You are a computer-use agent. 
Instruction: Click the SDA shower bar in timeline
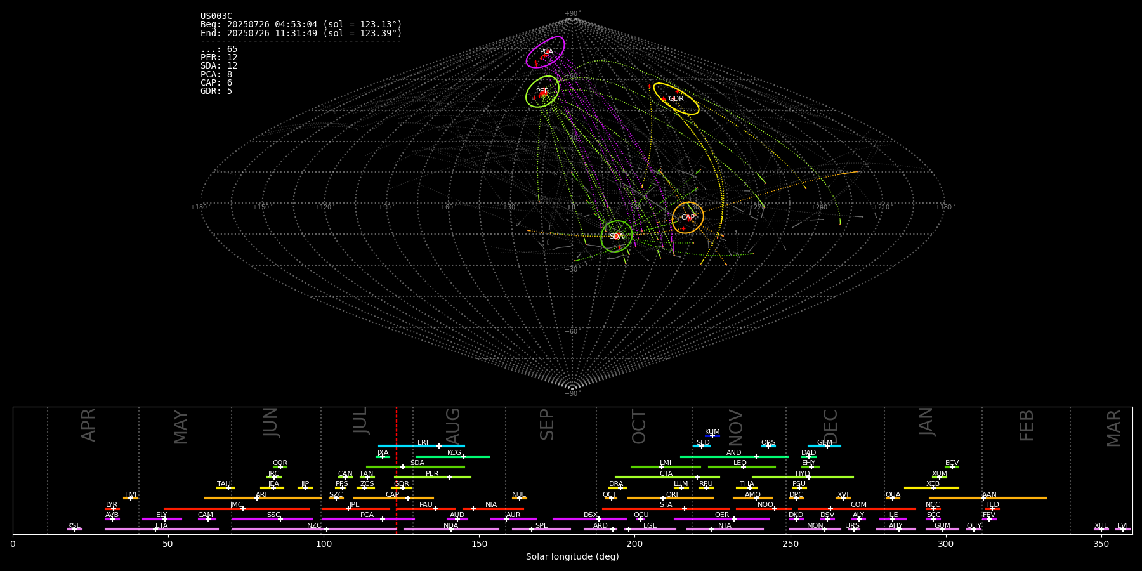click(x=416, y=467)
